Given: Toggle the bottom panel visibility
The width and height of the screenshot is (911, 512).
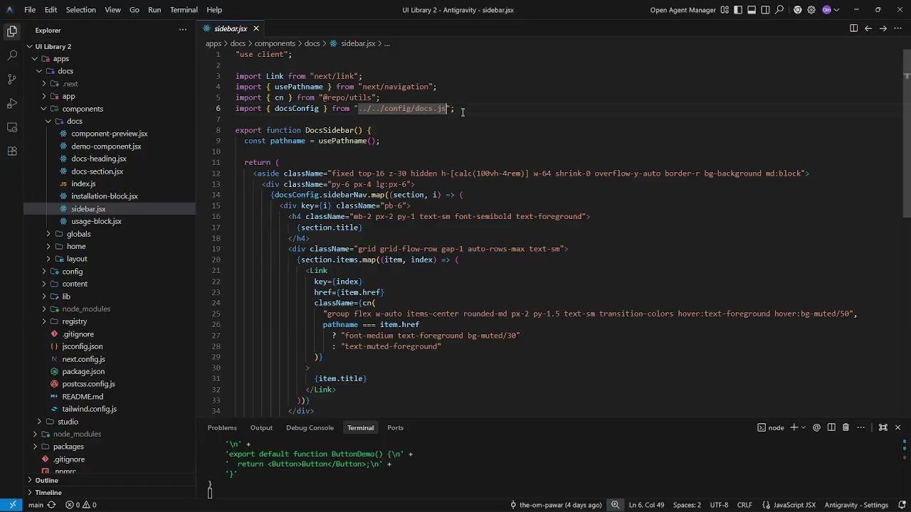Looking at the screenshot, I should coord(752,10).
